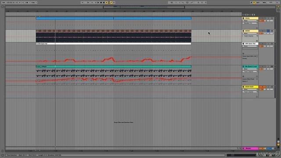Arm the BASS BUS track
281x158 pixels.
pyautogui.click(x=272, y=87)
